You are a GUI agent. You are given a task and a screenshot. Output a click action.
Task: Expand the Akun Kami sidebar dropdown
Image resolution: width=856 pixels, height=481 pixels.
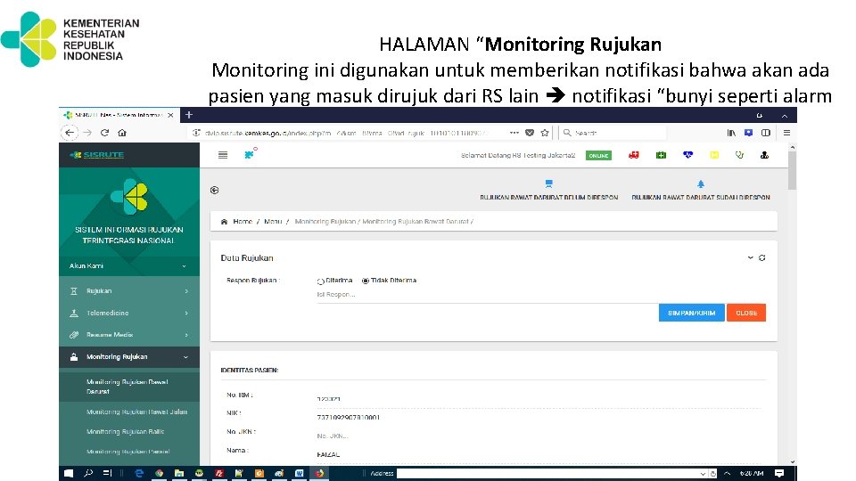[128, 266]
